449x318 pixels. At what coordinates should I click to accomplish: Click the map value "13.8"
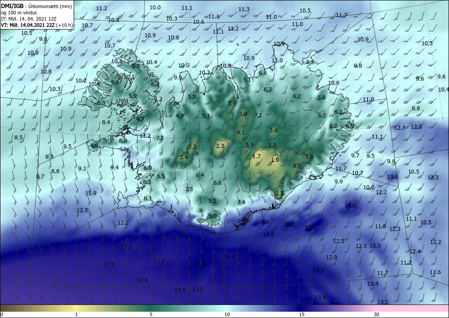click(320, 297)
